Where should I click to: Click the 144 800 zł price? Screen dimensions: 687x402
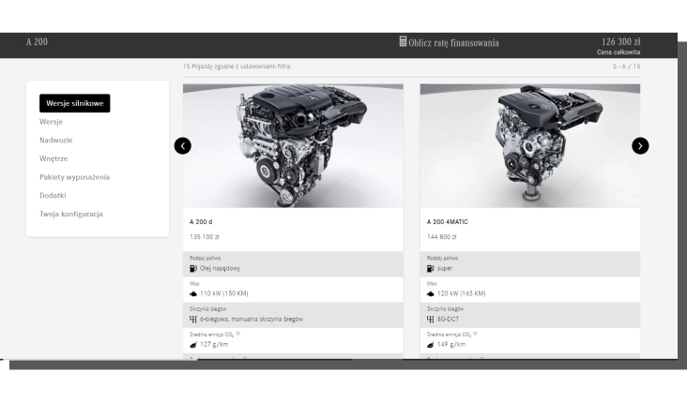click(x=442, y=237)
